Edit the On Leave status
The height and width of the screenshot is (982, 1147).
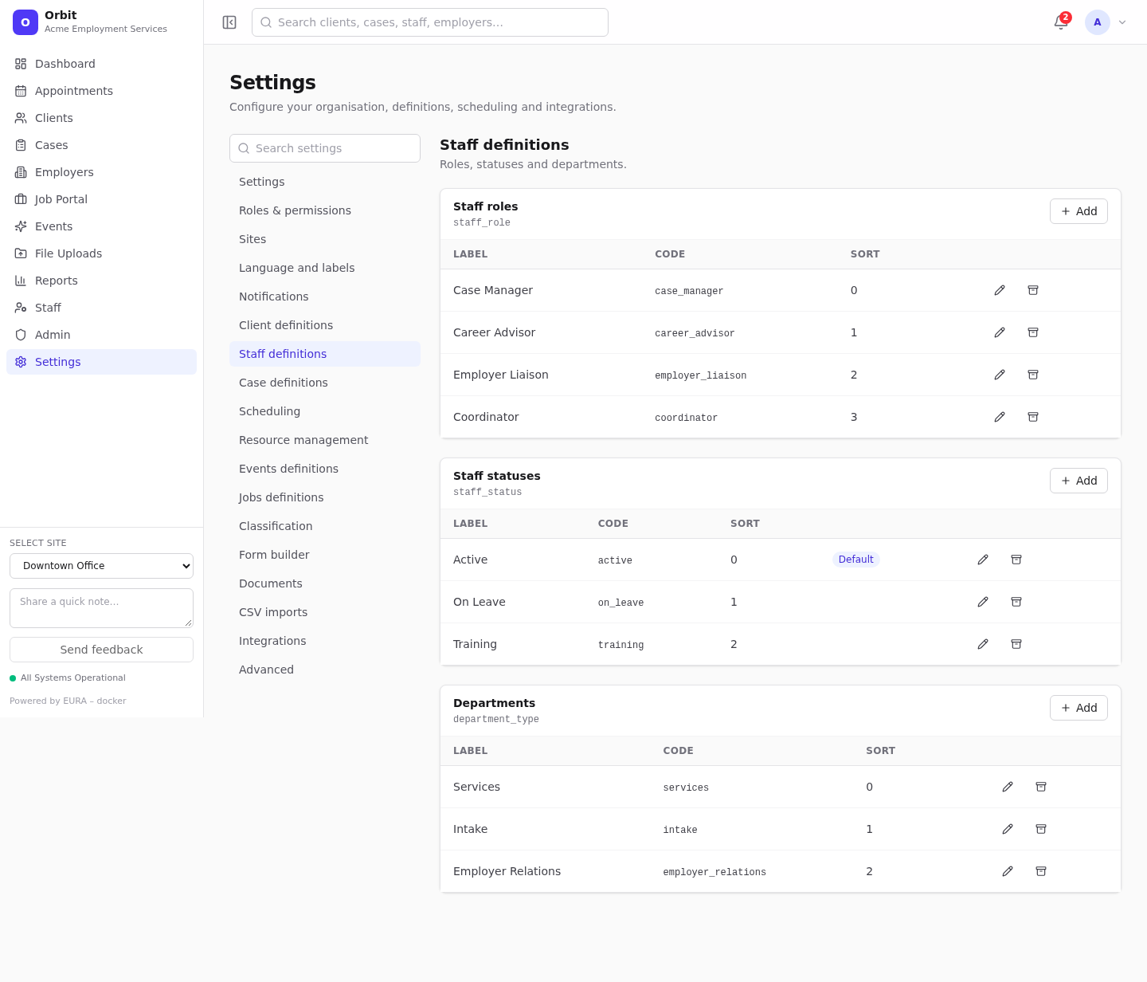click(x=983, y=602)
